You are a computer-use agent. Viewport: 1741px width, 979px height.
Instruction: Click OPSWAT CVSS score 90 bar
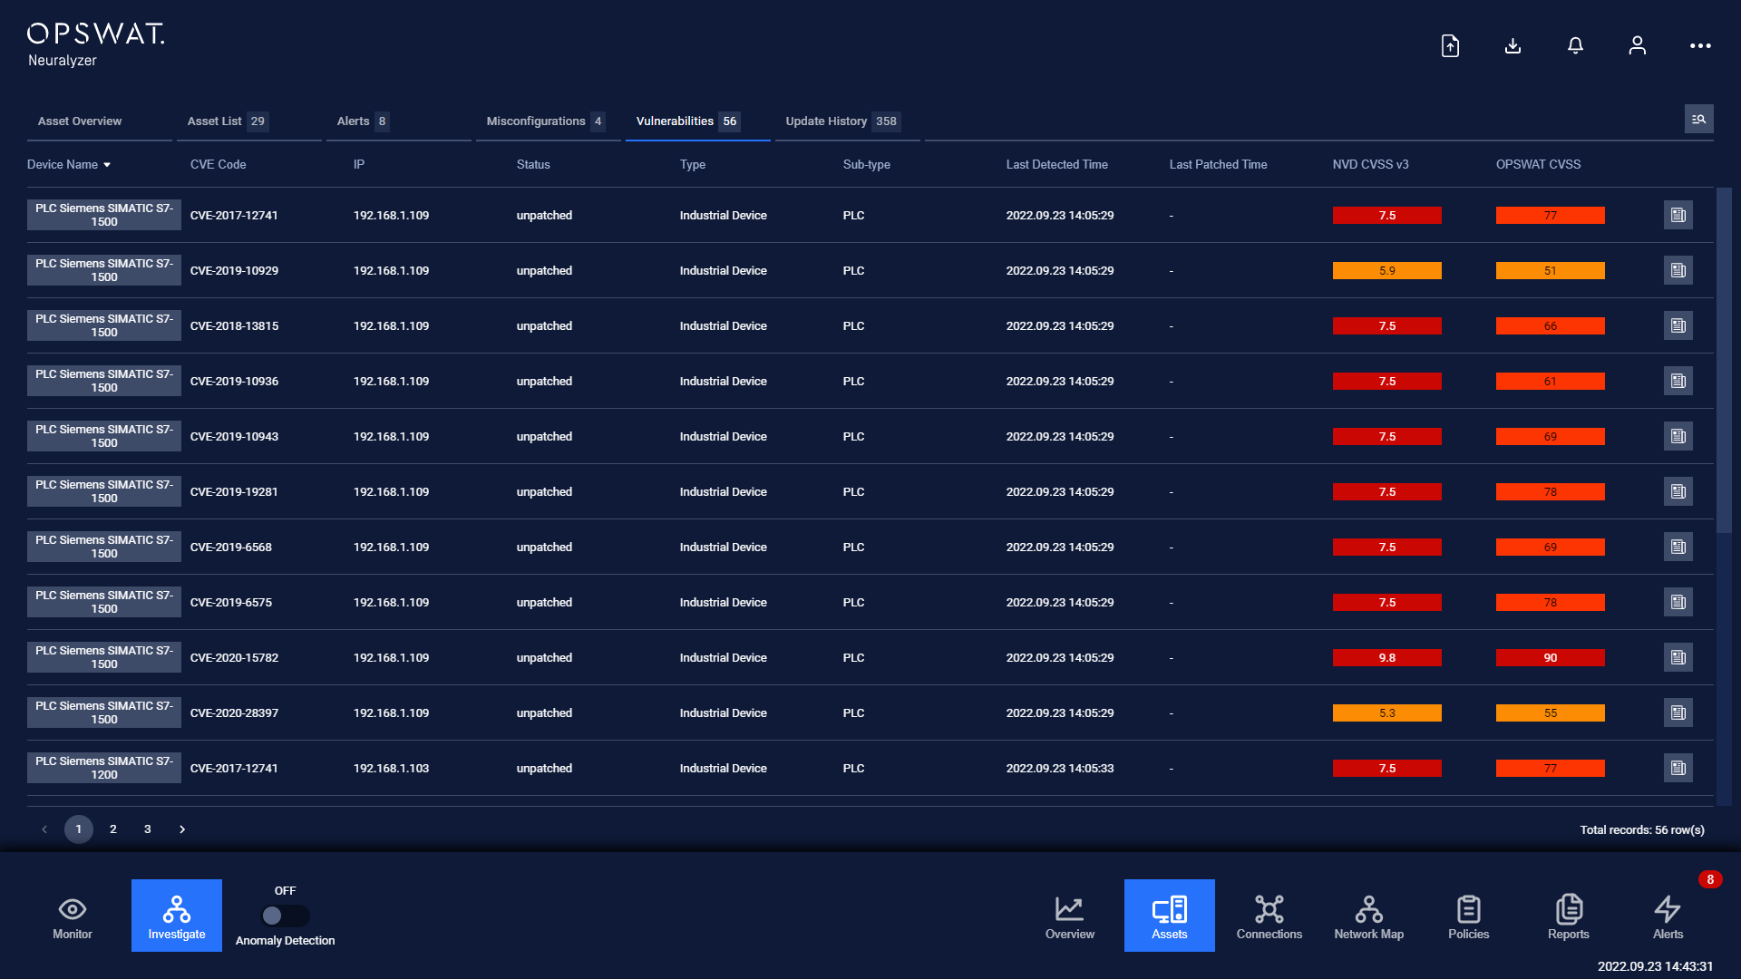[x=1550, y=657]
